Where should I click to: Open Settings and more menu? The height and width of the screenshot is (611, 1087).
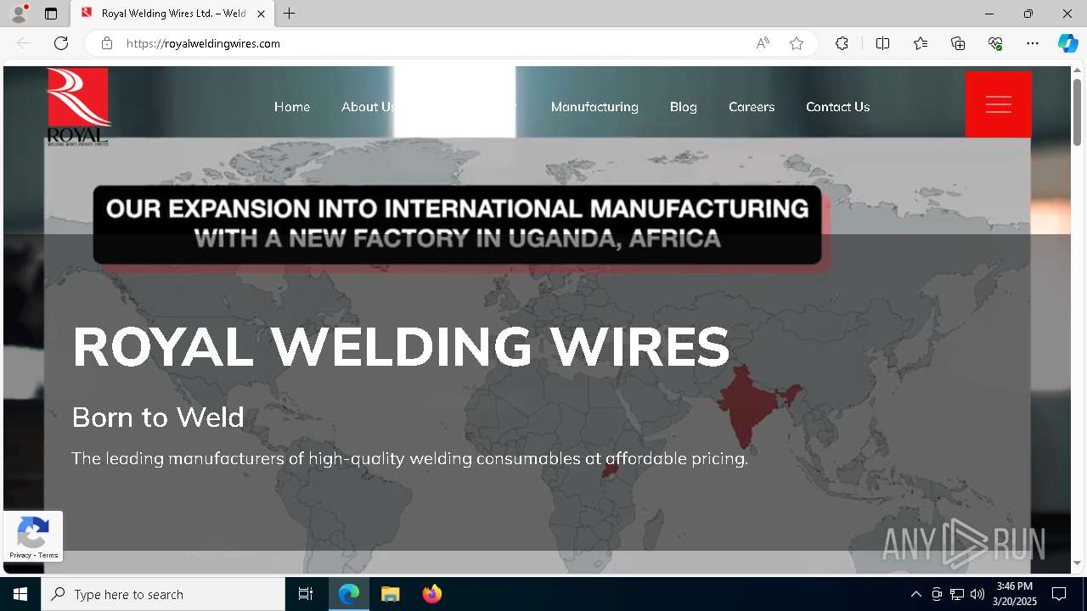coord(1033,43)
